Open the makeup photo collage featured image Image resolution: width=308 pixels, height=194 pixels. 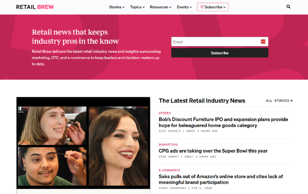point(83,145)
